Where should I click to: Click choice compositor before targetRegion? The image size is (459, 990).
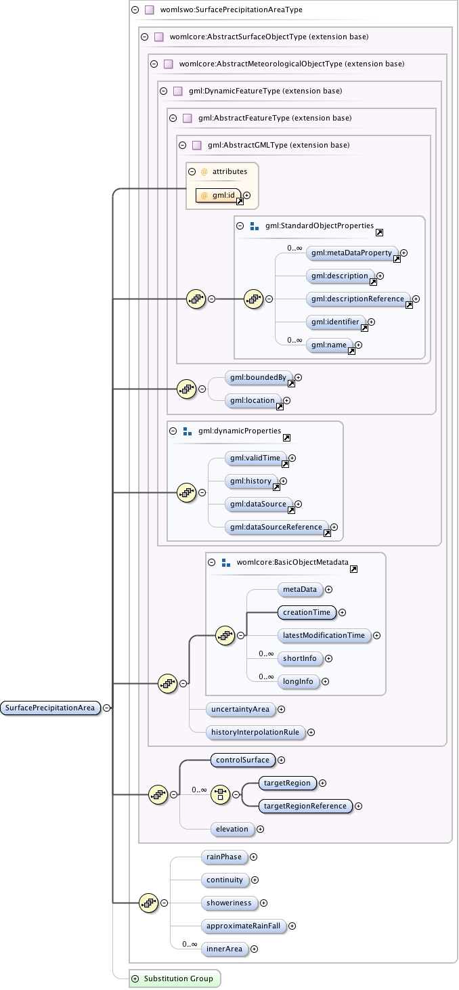coord(220,794)
